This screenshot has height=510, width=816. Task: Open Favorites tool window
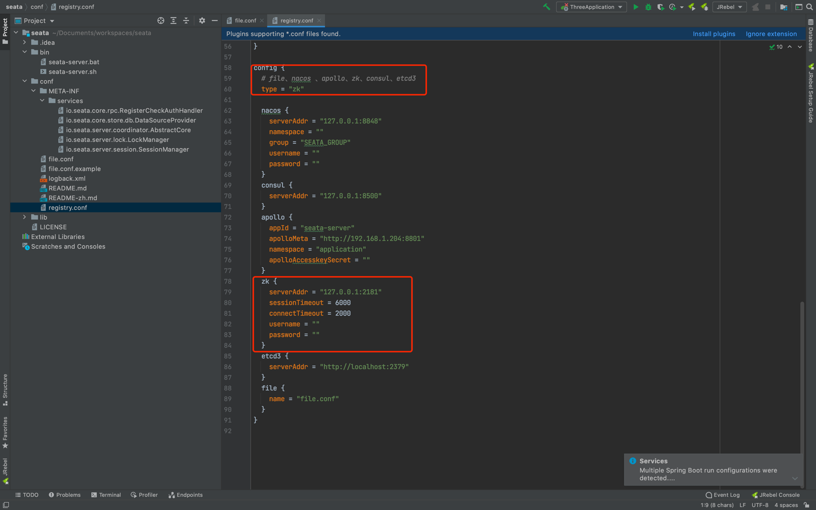pyautogui.click(x=5, y=432)
